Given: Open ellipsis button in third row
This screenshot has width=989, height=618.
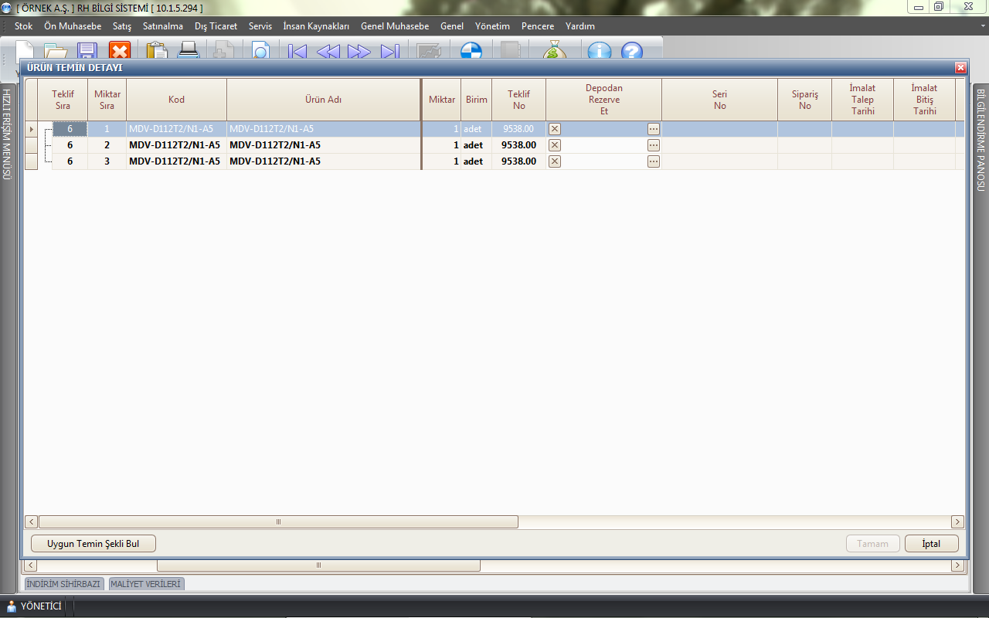Looking at the screenshot, I should point(654,161).
